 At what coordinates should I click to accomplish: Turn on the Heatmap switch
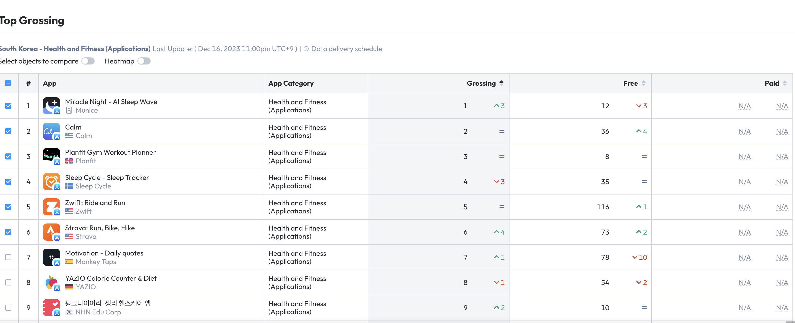(x=144, y=61)
